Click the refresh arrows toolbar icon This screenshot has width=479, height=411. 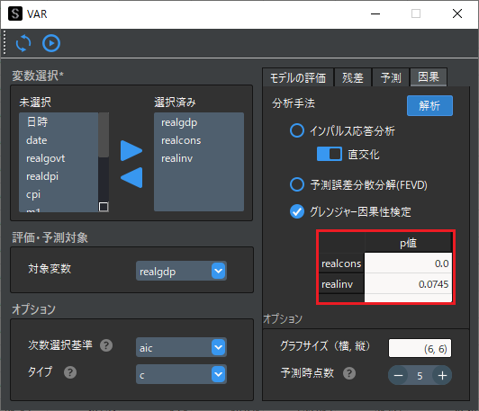coord(23,43)
